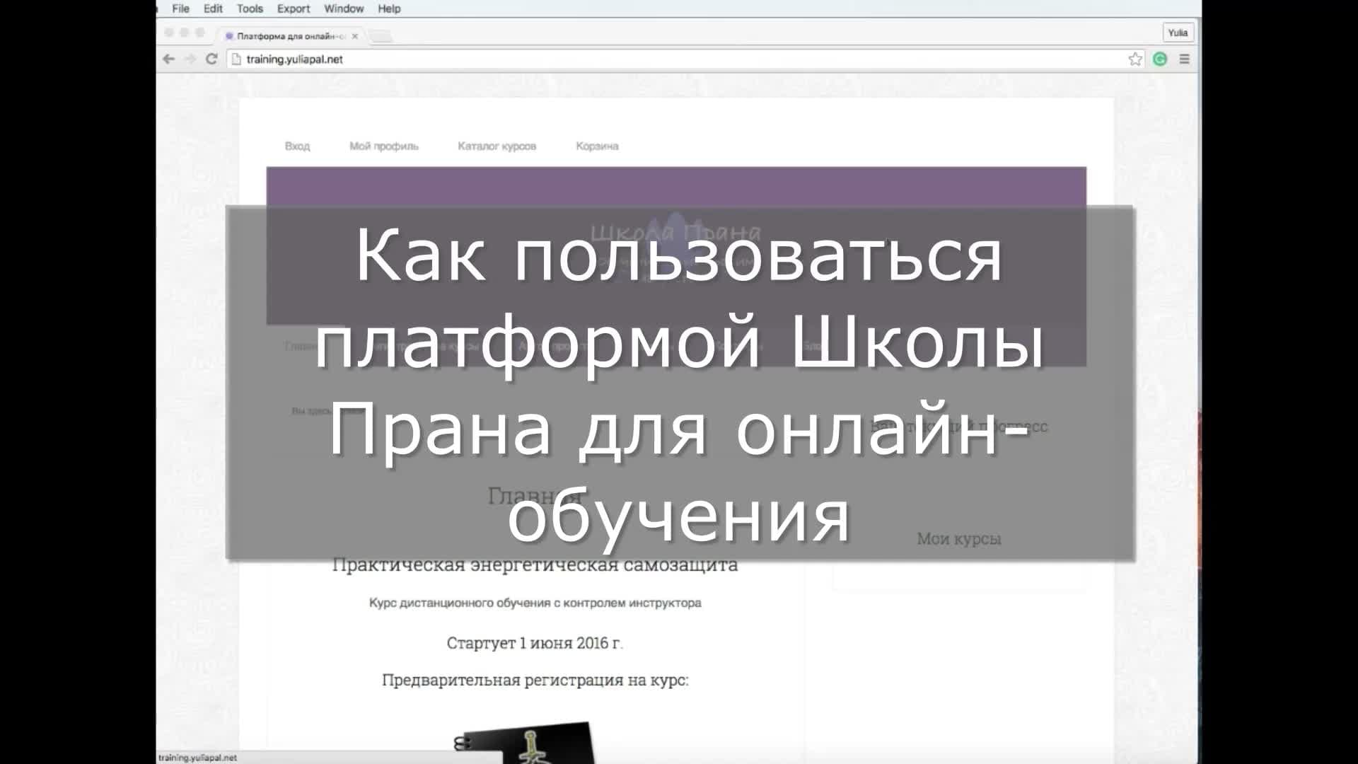This screenshot has height=764, width=1358.
Task: Click the browser back arrow
Action: tap(168, 59)
